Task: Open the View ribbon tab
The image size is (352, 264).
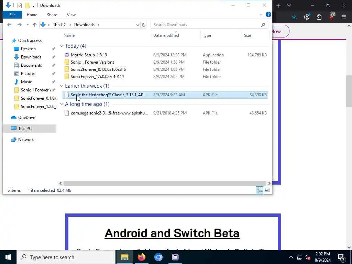Action: click(x=71, y=15)
